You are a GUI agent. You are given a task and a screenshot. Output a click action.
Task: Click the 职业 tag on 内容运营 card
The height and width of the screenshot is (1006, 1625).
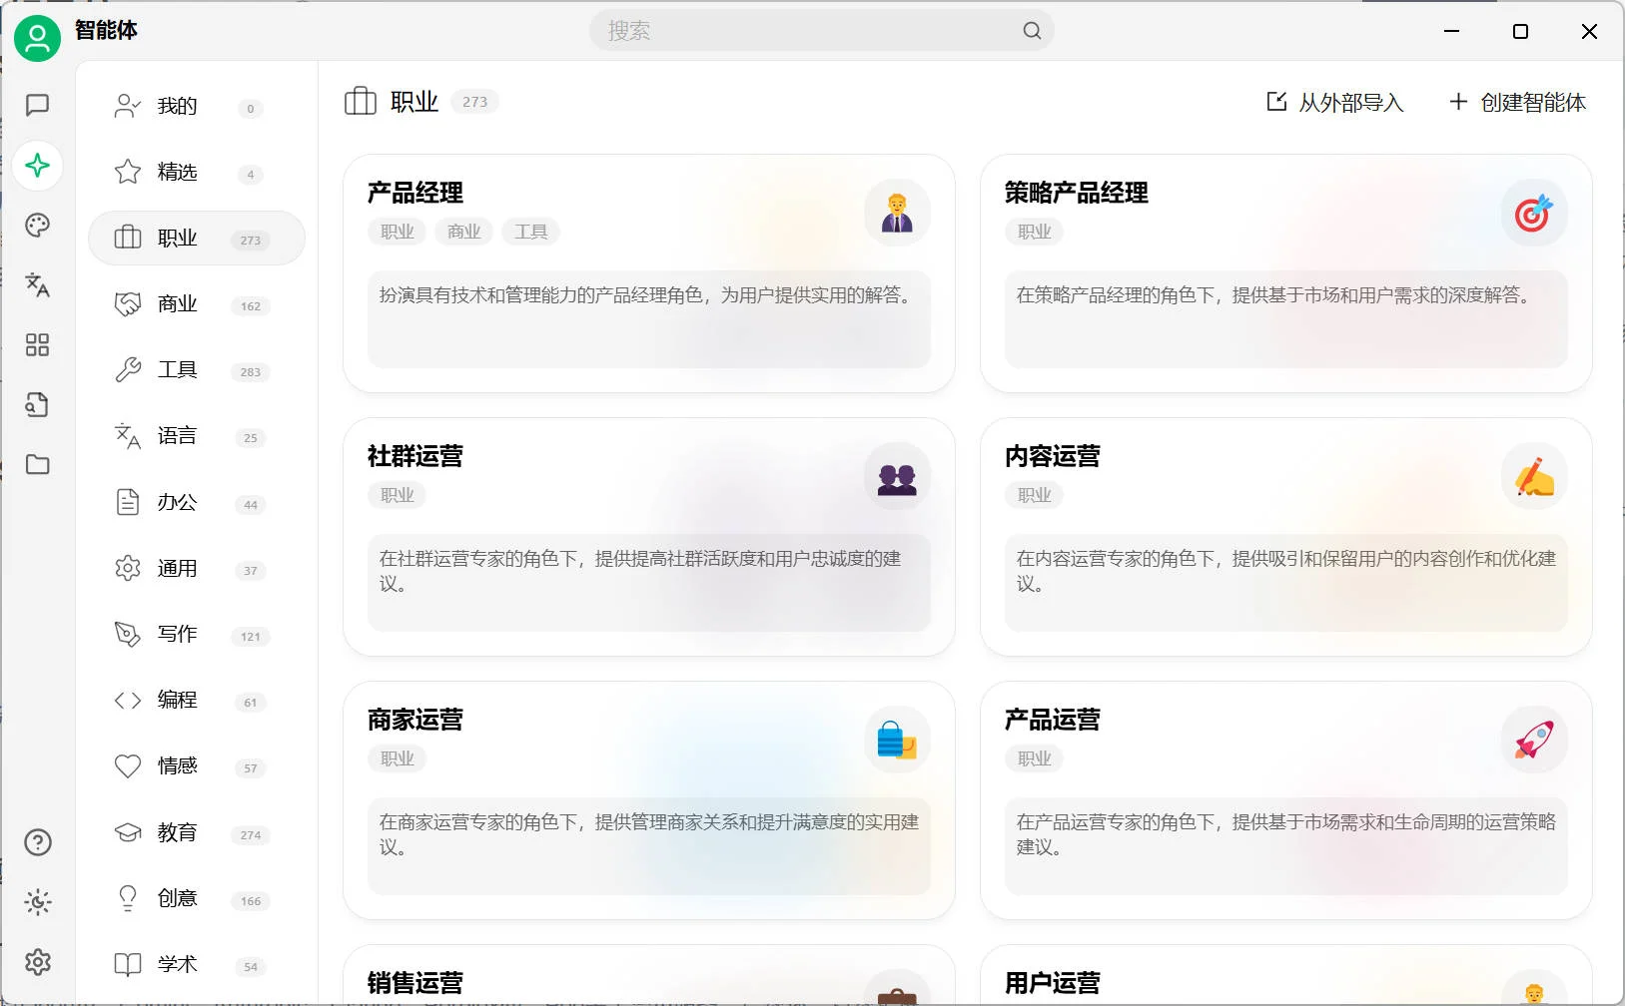pyautogui.click(x=1035, y=495)
